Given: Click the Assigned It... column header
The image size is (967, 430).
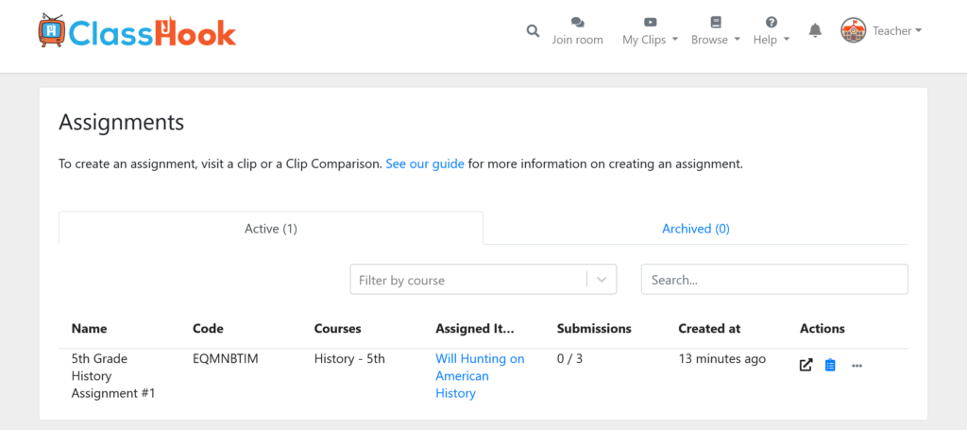Looking at the screenshot, I should click(475, 329).
